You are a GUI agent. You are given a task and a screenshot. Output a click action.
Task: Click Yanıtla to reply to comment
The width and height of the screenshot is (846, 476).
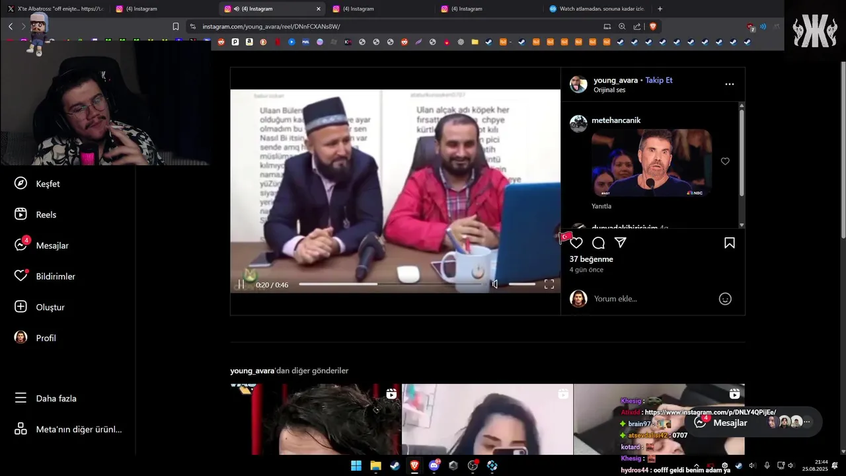(601, 206)
